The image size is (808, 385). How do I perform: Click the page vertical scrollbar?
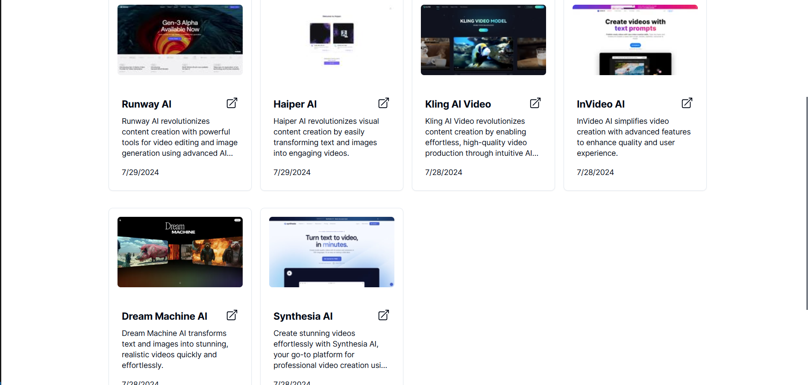[x=807, y=203]
